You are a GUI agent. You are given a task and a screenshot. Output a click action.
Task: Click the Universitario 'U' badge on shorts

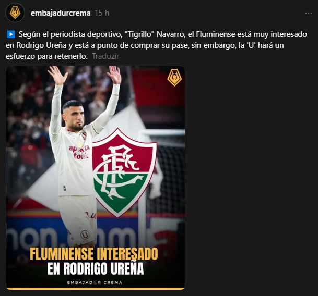click(x=85, y=235)
